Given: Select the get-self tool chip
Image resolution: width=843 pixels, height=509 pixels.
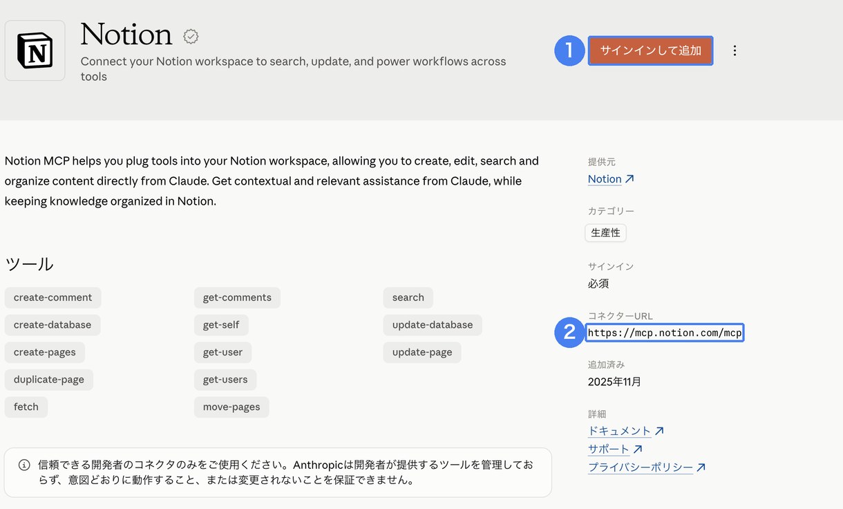Looking at the screenshot, I should click(x=221, y=325).
